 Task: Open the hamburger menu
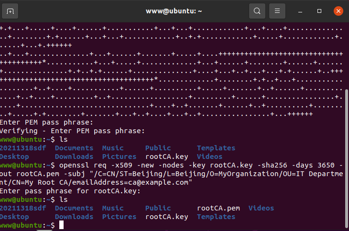(277, 11)
